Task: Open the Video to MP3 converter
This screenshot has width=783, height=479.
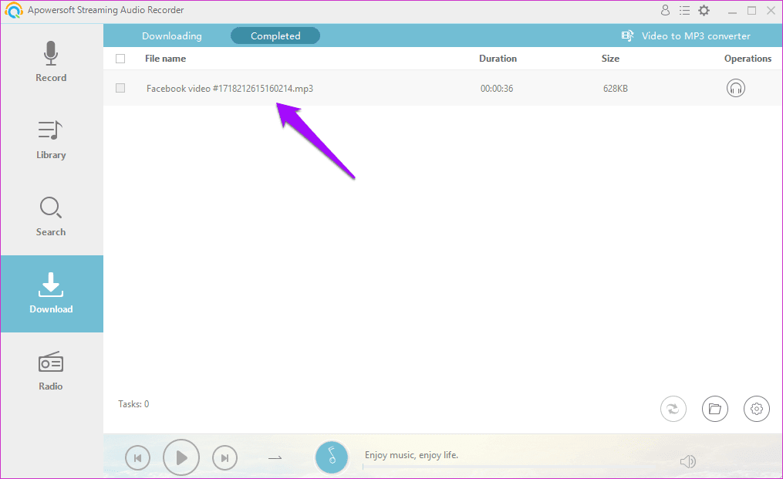Action: [x=686, y=36]
